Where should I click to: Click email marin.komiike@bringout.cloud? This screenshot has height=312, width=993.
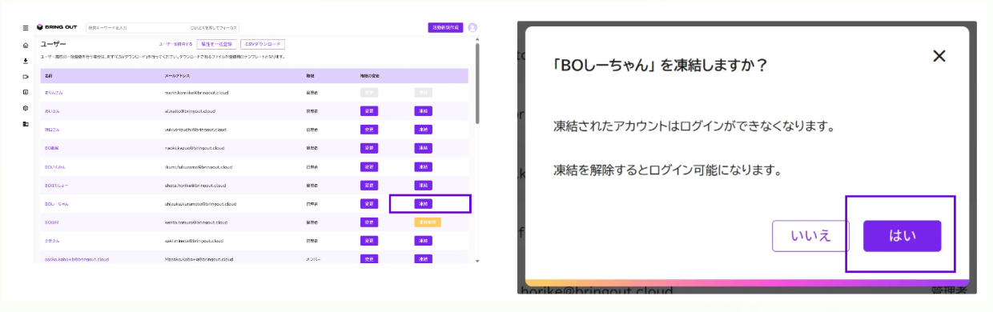196,92
